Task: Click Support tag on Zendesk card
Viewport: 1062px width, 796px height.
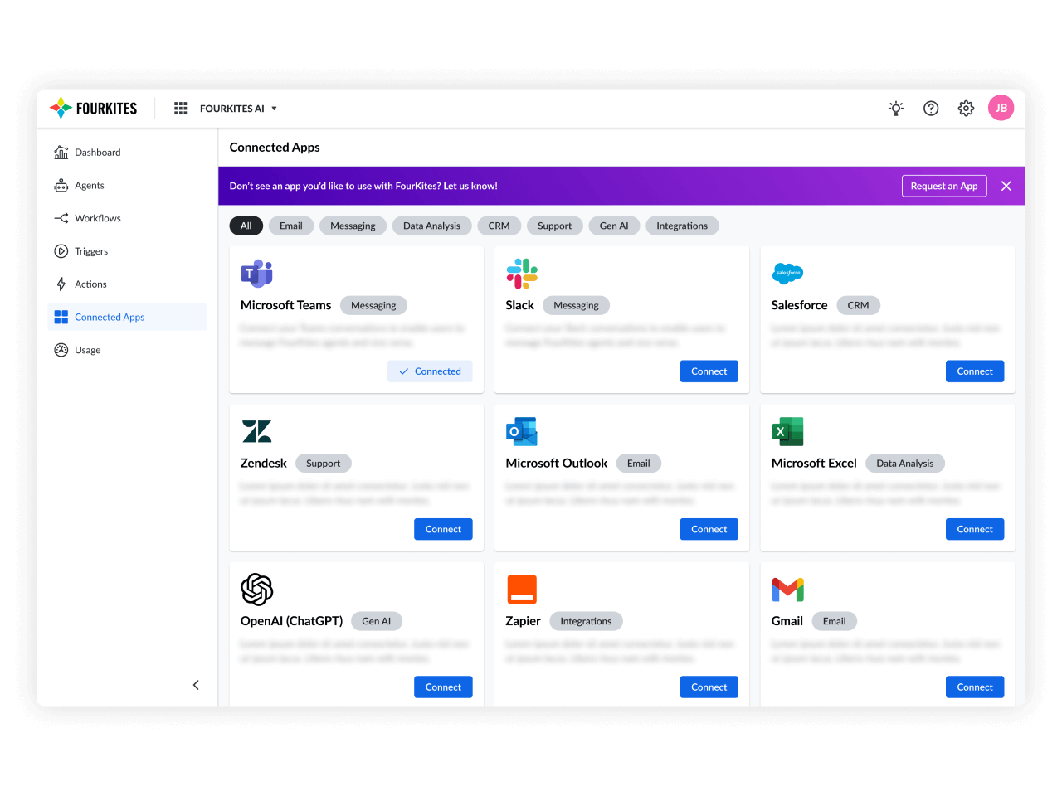Action: pyautogui.click(x=323, y=464)
